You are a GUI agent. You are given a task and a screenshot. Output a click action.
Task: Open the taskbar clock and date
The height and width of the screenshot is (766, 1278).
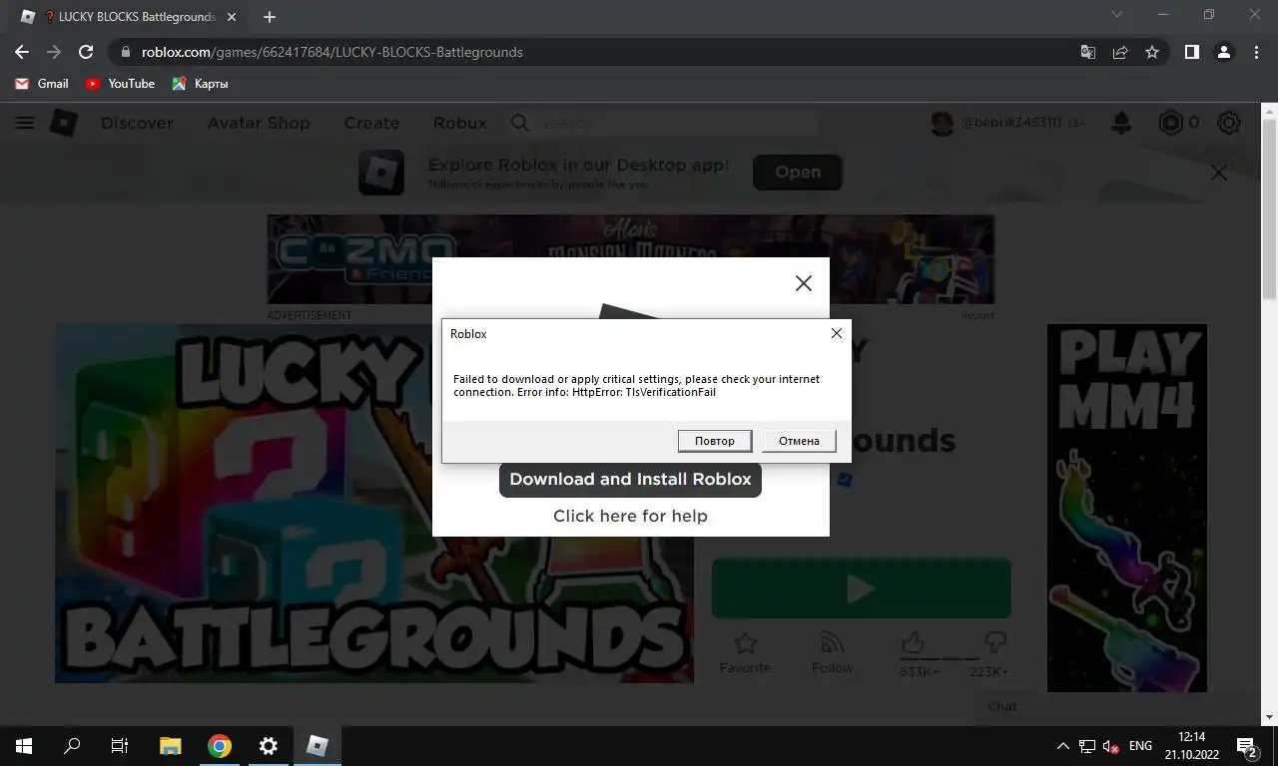1192,746
